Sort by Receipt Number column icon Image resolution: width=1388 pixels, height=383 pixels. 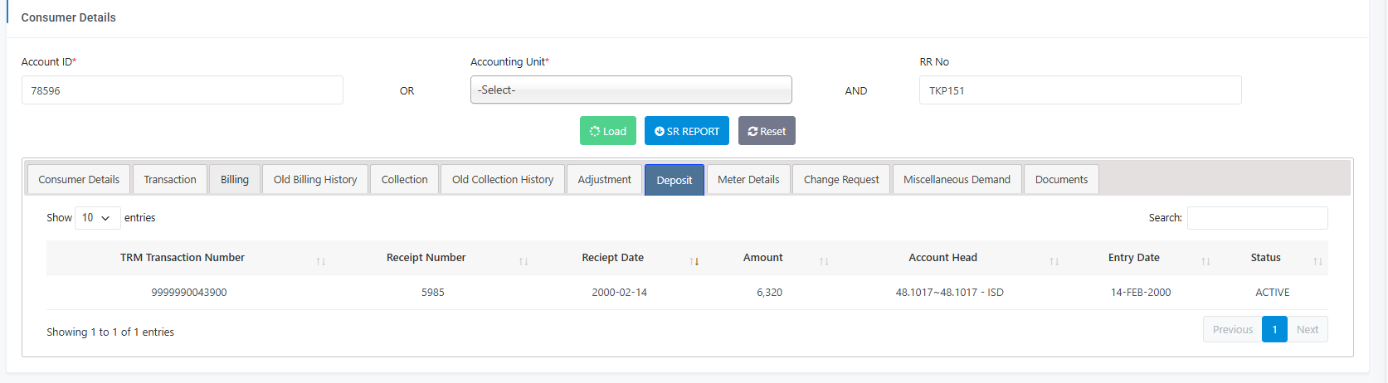524,261
